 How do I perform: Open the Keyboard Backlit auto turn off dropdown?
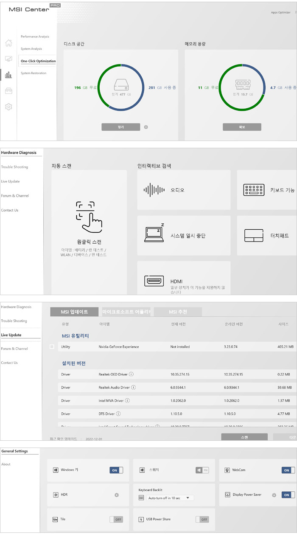coord(170,498)
